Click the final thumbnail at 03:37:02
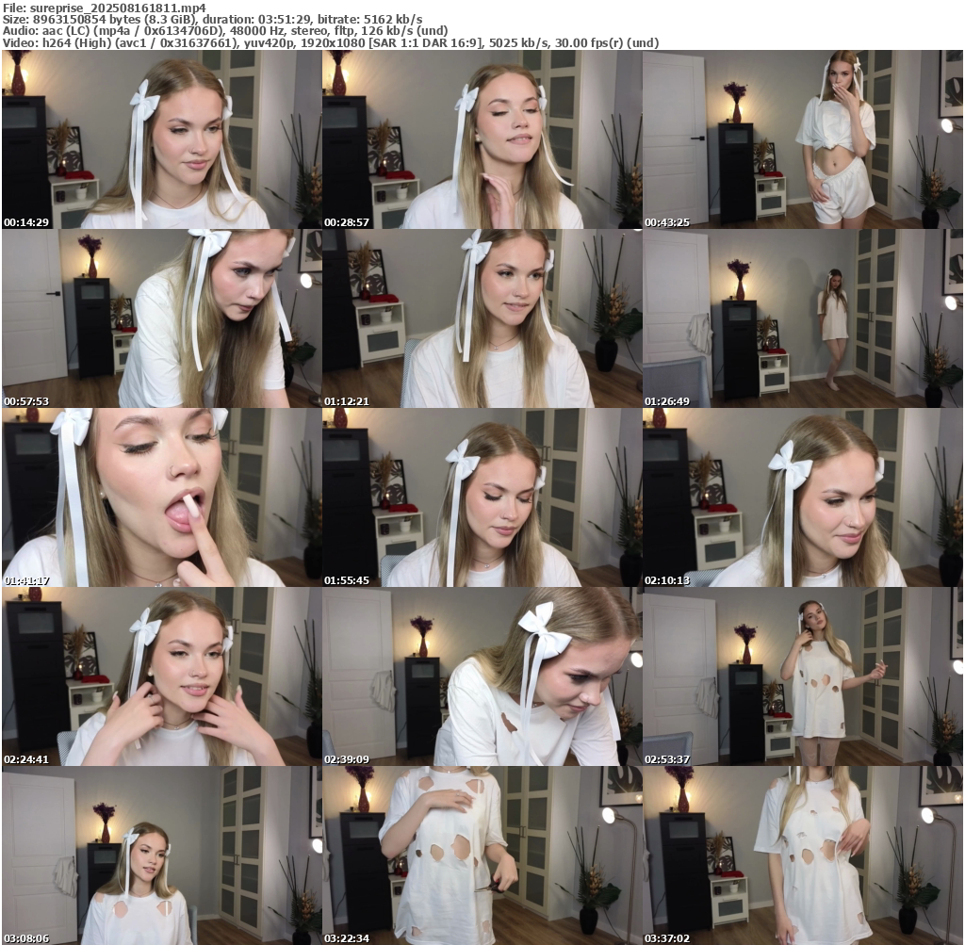965x945 pixels. pos(802,855)
